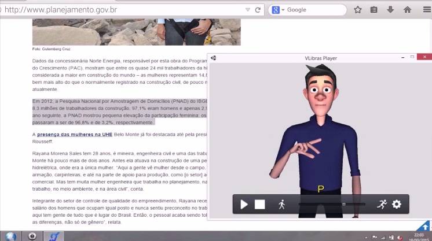The width and height of the screenshot is (432, 241).
Task: Click the fast running speed icon
Action: coord(381,204)
